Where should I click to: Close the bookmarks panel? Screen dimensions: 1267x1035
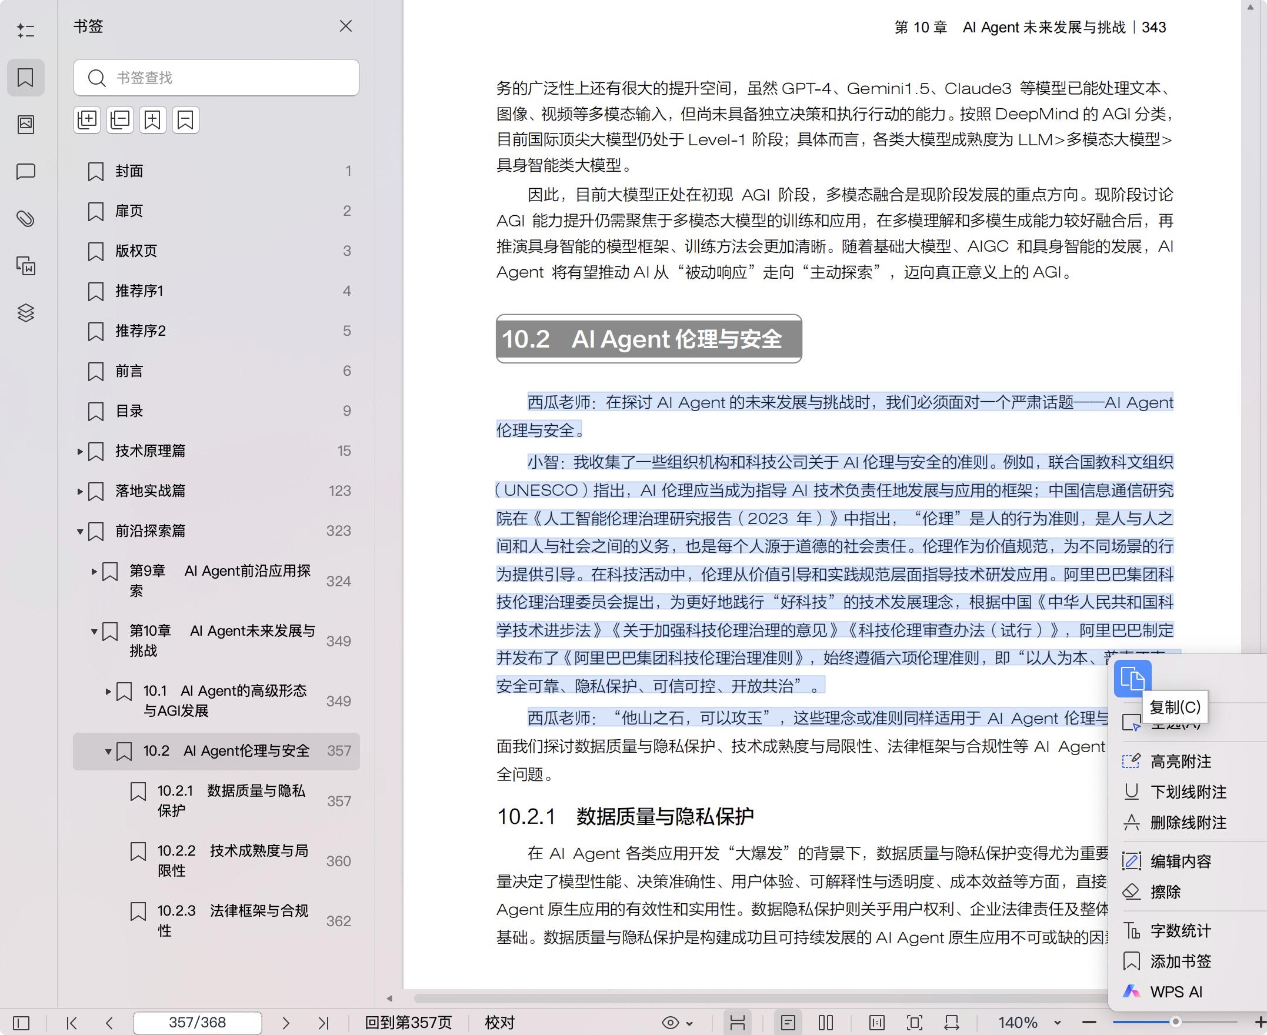coord(346,26)
